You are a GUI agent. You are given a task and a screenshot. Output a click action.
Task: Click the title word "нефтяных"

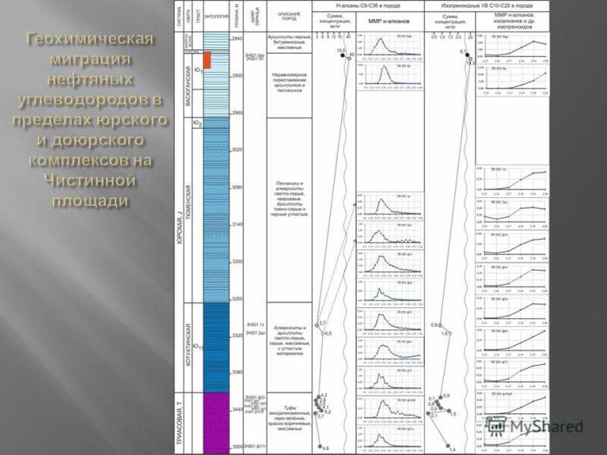pos(90,80)
